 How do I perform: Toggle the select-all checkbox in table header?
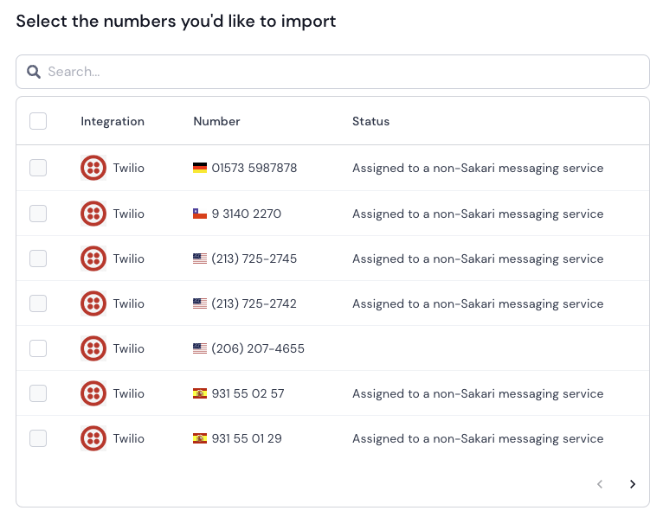coord(38,121)
